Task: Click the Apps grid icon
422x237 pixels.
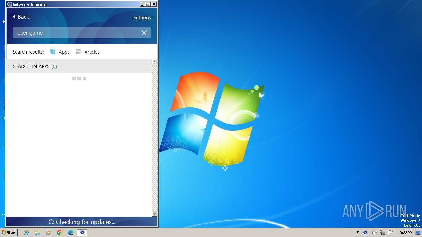Action: point(53,52)
